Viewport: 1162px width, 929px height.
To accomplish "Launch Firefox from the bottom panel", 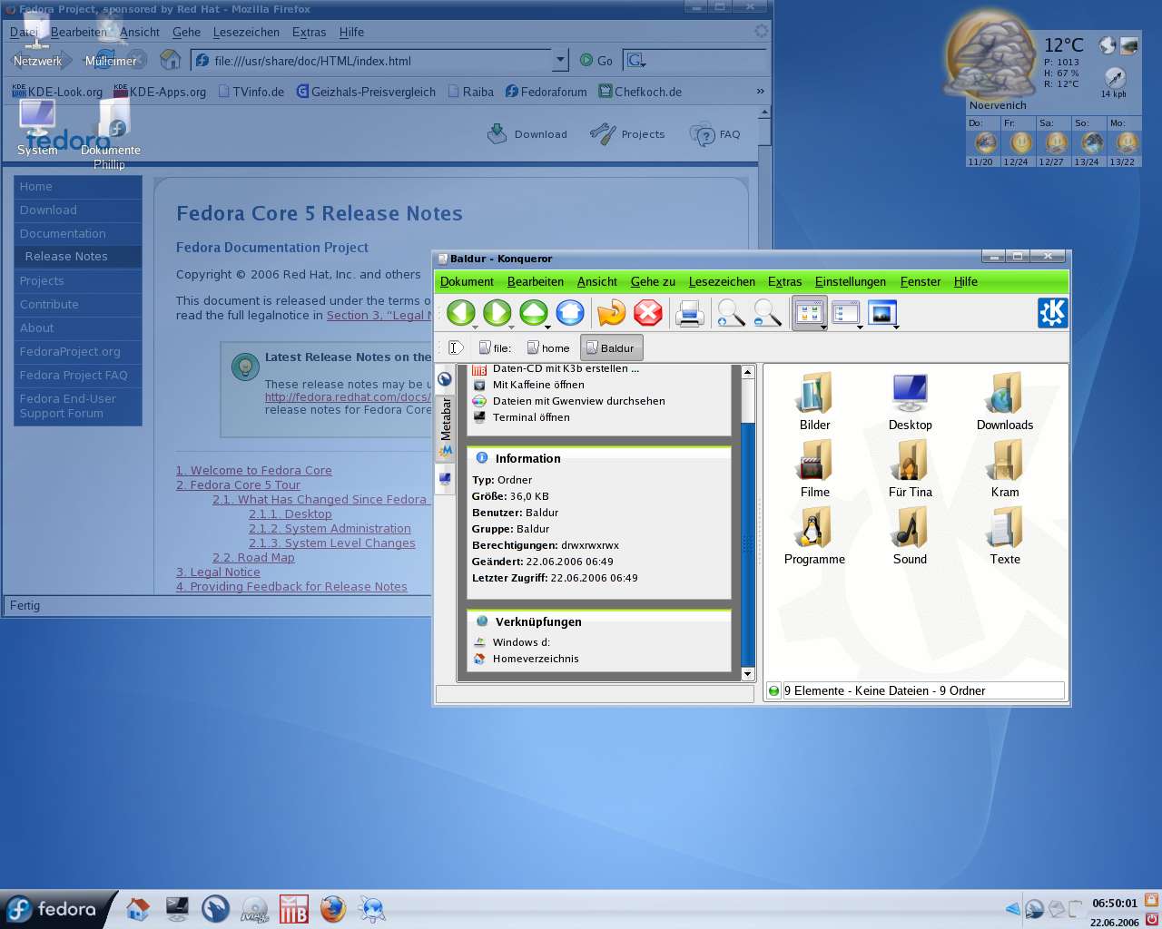I will pos(333,908).
